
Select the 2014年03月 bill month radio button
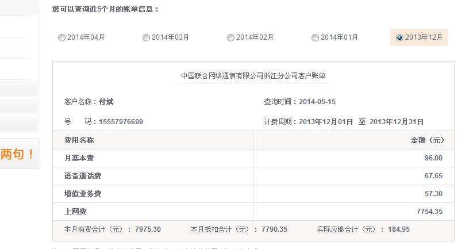[x=146, y=38]
